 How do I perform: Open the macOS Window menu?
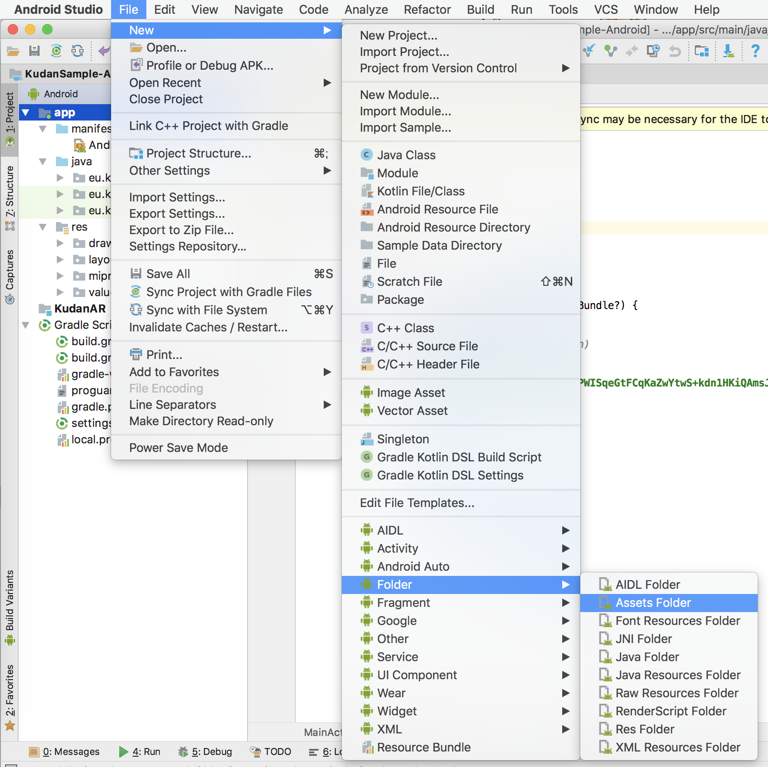pyautogui.click(x=656, y=9)
